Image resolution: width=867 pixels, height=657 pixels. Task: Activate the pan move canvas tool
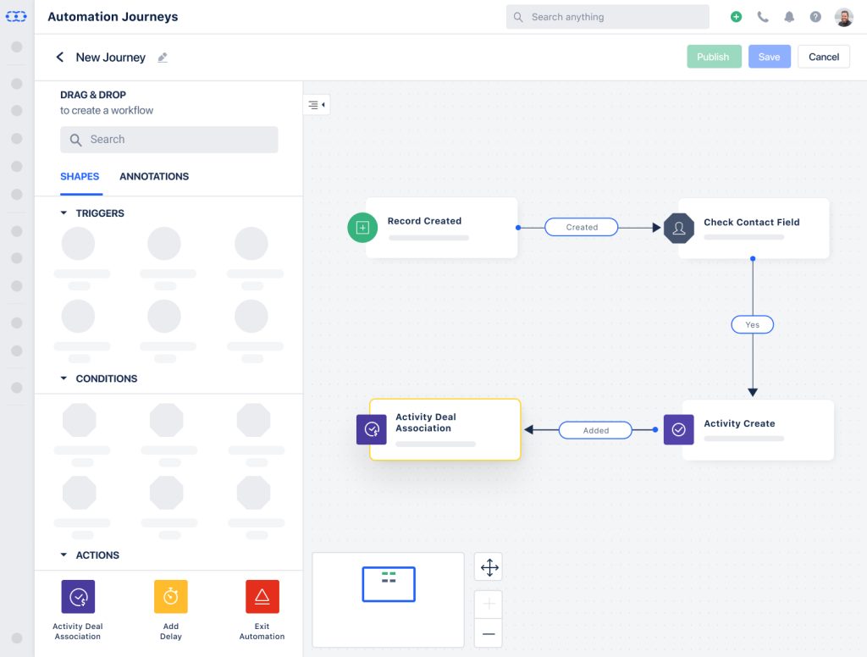[489, 567]
